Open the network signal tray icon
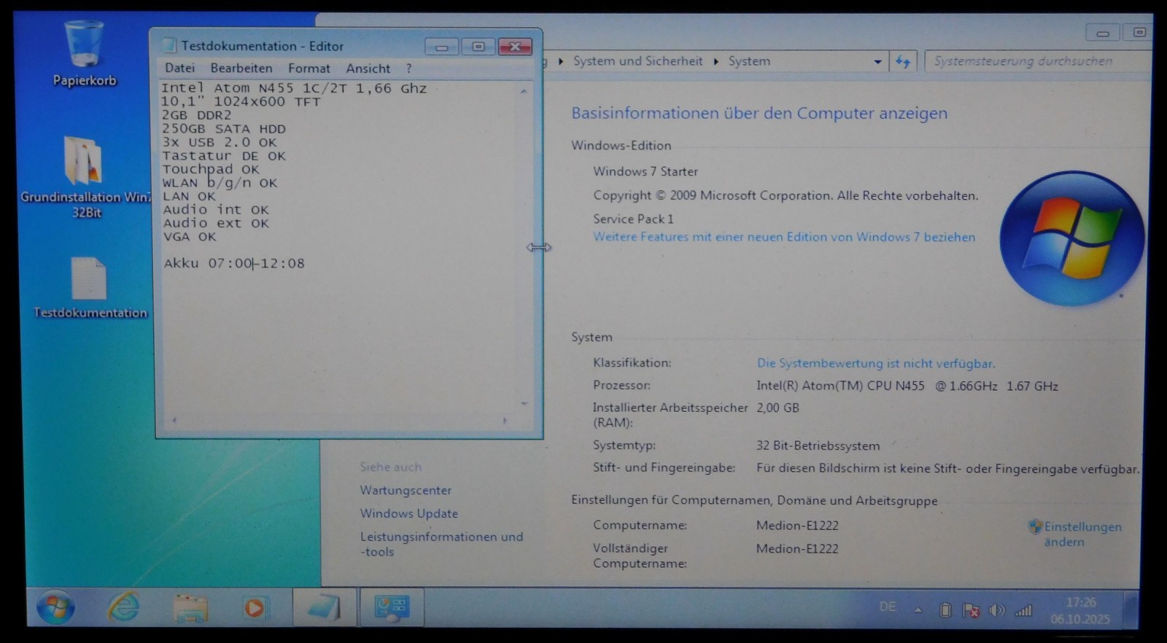Screen dimensions: 1167x643 pos(1023,610)
